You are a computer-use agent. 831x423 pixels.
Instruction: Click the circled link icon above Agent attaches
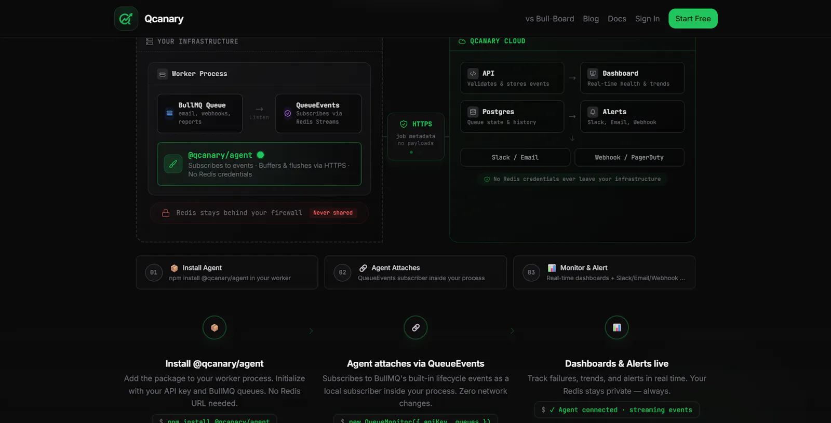[x=415, y=328]
